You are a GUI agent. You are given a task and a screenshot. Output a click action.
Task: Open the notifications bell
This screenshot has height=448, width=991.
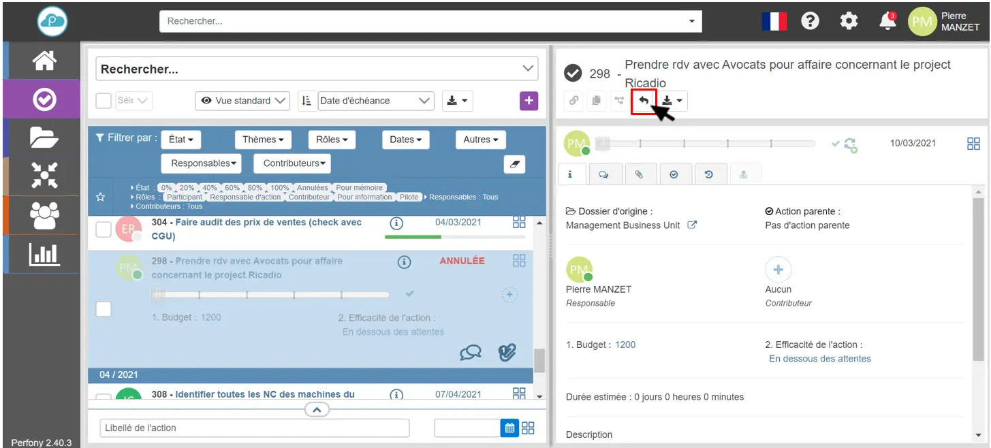[x=887, y=21]
